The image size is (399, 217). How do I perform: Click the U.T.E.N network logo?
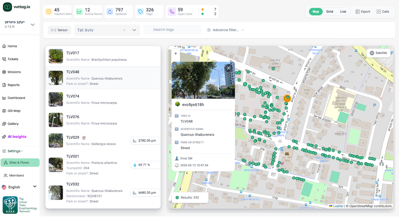click(20, 205)
